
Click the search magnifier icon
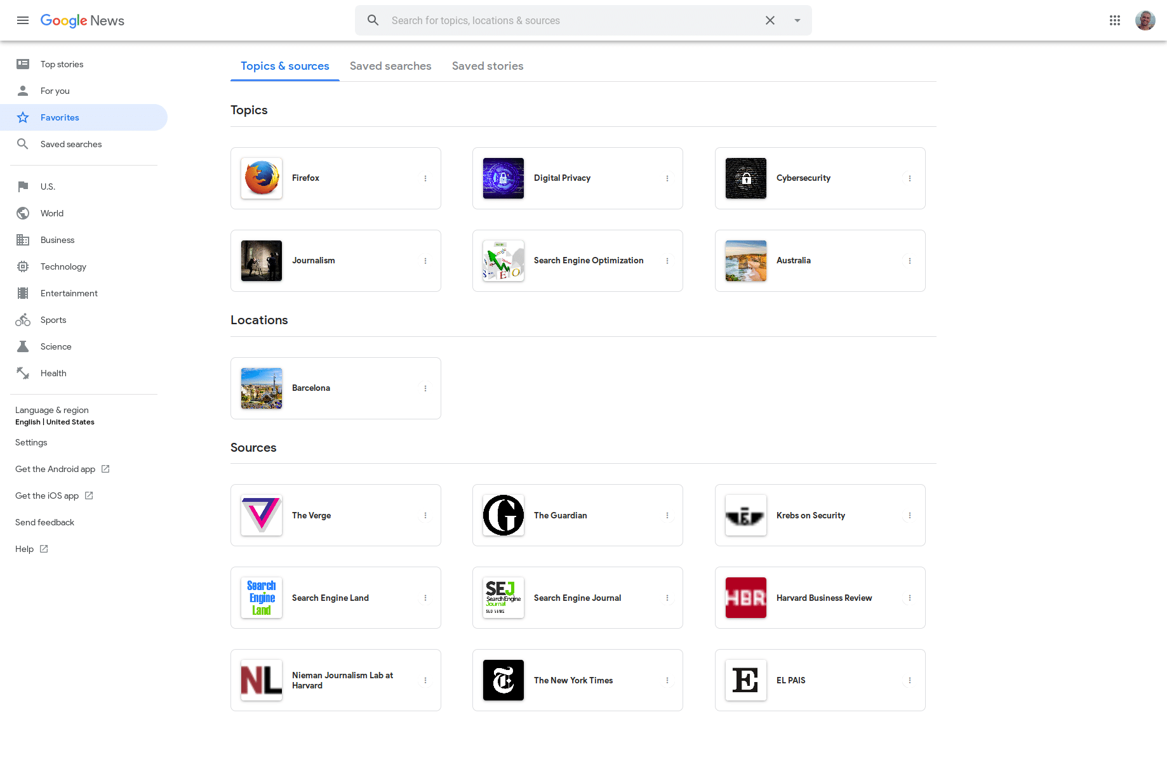373,20
